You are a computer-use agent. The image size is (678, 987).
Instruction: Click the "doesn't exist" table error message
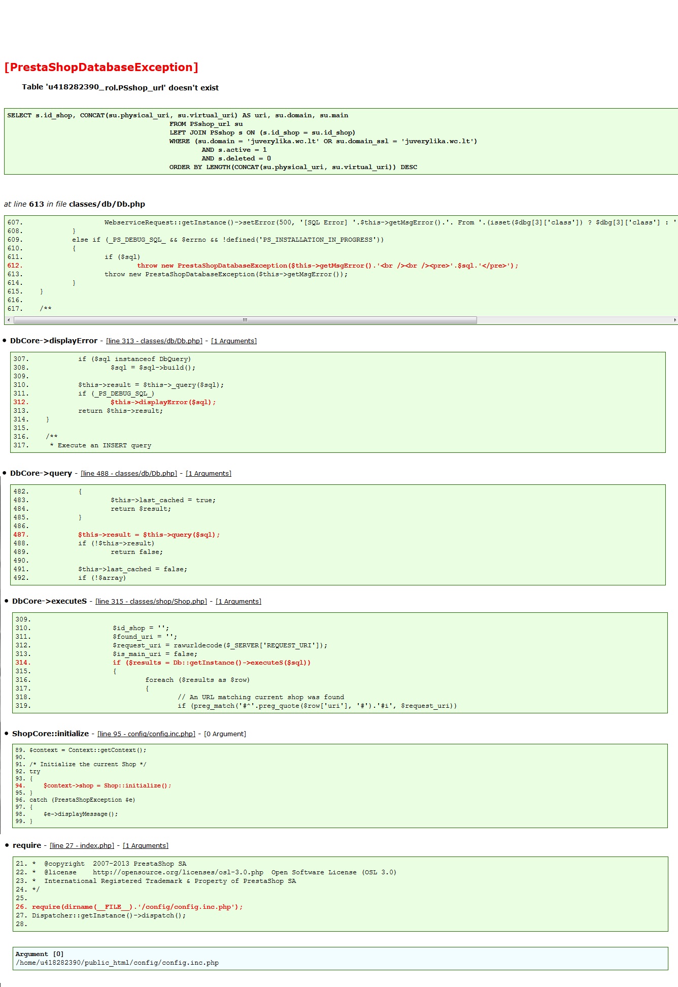(120, 87)
